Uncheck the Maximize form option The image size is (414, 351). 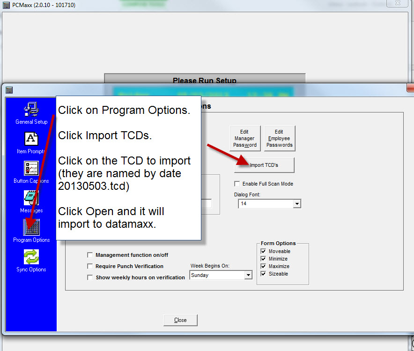(263, 266)
